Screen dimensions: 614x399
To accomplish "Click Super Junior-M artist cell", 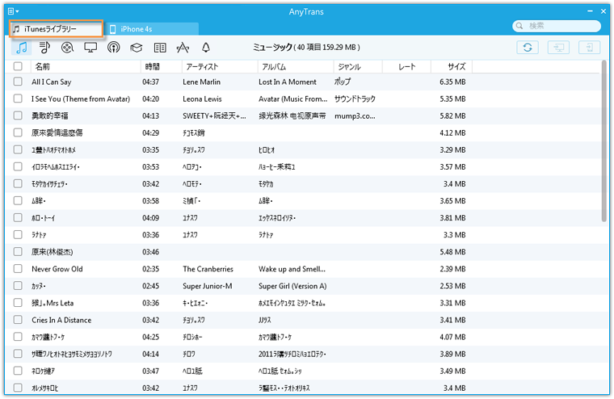I will pyautogui.click(x=207, y=286).
